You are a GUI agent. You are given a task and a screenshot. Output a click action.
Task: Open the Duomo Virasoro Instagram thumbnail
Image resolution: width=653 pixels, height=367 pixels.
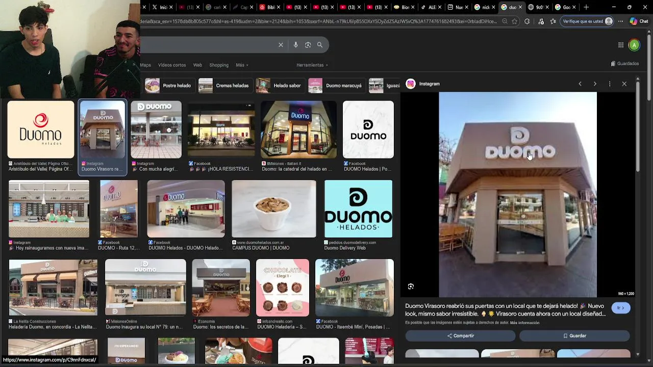[x=102, y=130]
